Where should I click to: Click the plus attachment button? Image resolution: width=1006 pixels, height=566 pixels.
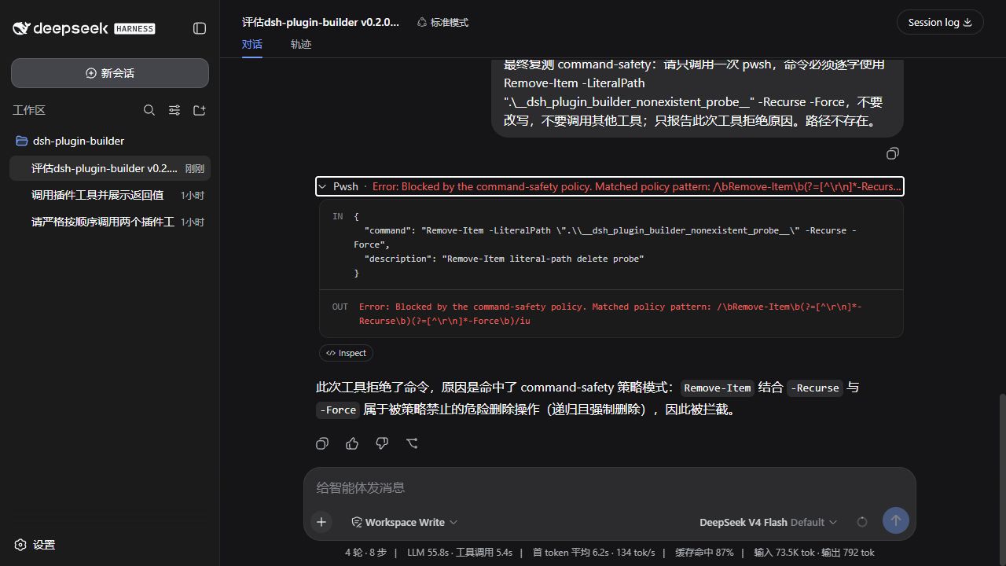click(321, 522)
